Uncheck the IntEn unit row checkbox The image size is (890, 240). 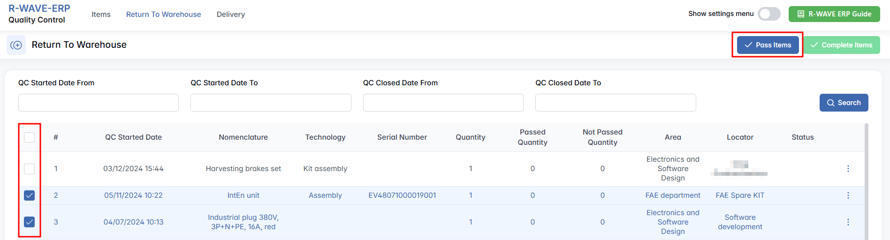point(30,195)
